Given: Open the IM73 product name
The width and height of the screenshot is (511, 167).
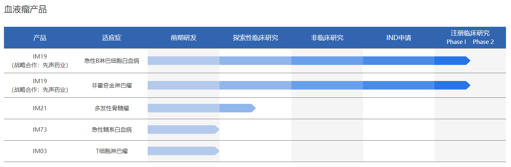Looking at the screenshot, I should 40,130.
